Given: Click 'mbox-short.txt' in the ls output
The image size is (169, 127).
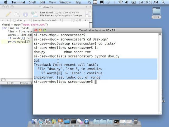Looking at the screenshot, I should pyautogui.click(x=77, y=52).
